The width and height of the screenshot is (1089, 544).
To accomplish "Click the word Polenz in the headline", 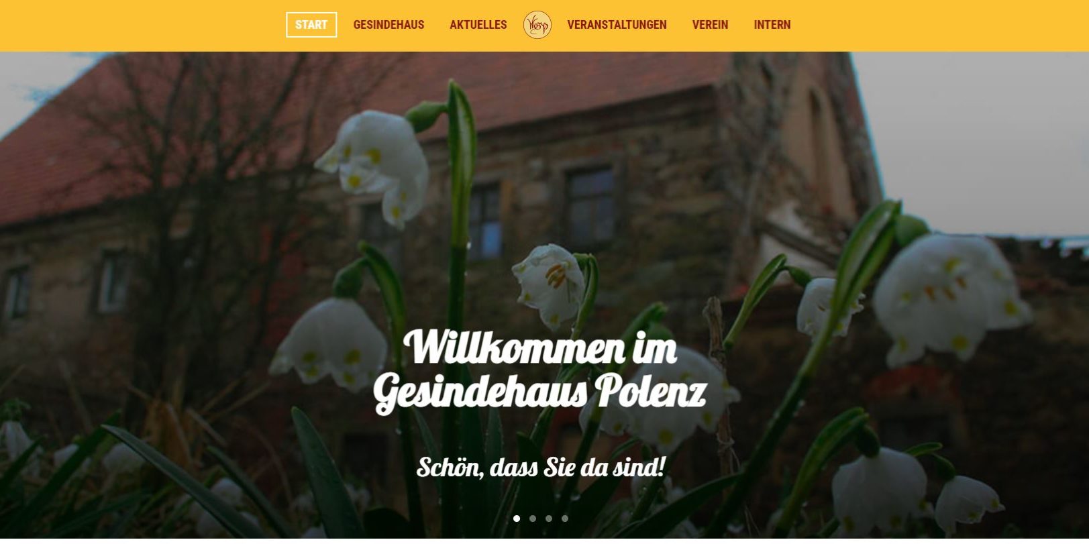I will pyautogui.click(x=650, y=390).
